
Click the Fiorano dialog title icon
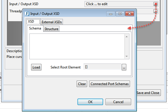tap(27, 14)
